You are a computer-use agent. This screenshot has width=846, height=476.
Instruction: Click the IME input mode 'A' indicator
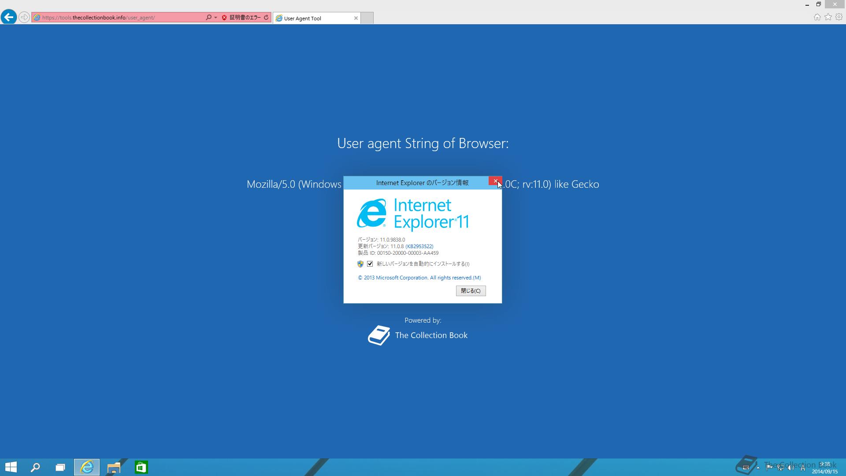coord(803,468)
